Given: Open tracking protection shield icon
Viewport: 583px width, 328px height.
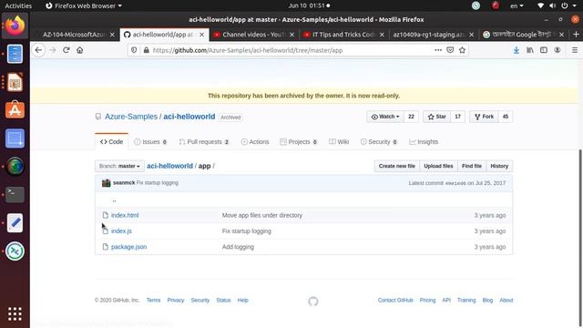Looking at the screenshot, I should (134, 50).
